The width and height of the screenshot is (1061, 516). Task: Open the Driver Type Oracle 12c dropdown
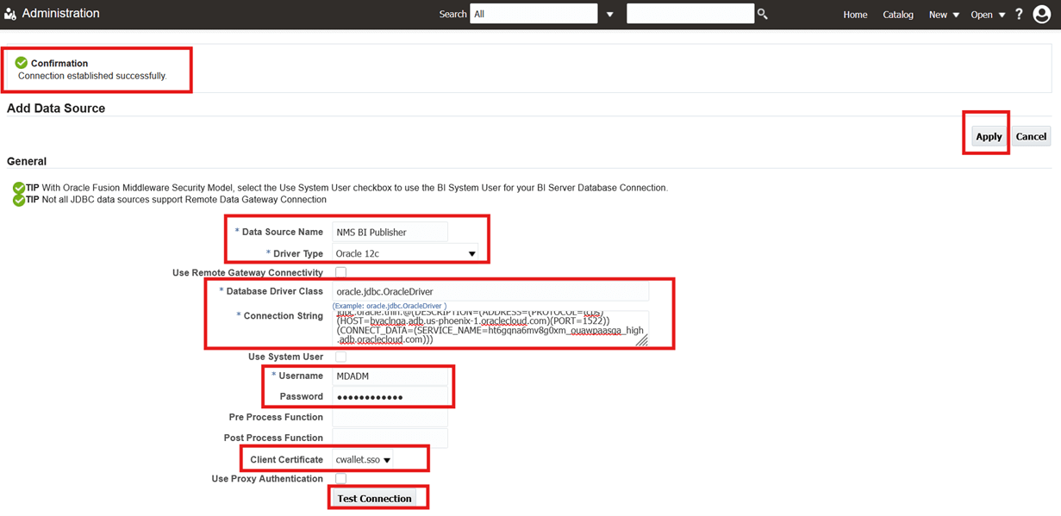pos(406,253)
